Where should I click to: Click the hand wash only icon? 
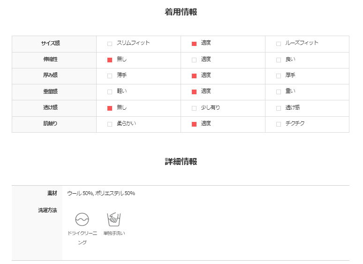(x=114, y=219)
